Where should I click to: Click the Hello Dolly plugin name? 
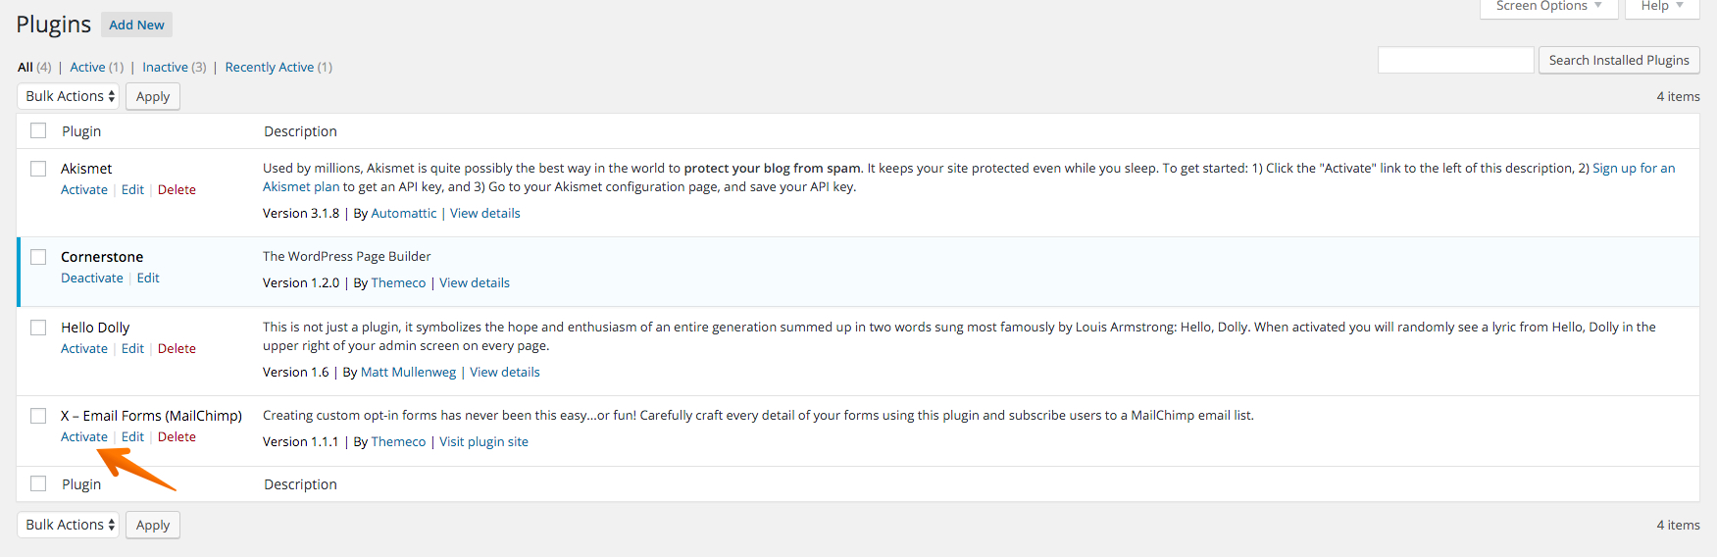95,328
